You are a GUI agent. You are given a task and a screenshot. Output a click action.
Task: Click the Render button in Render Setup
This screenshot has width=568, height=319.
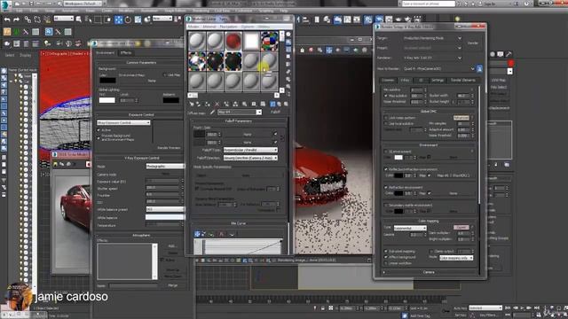pos(473,43)
